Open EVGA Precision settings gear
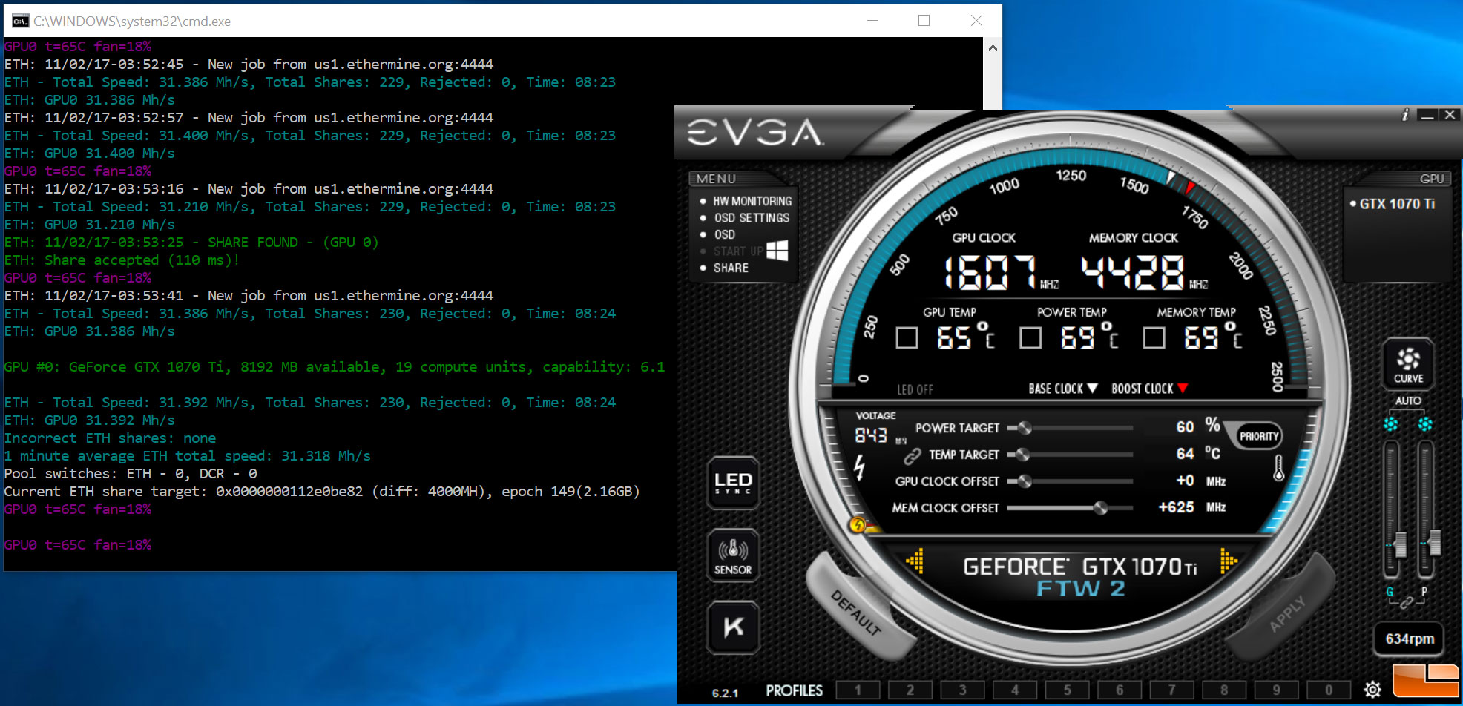Viewport: 1463px width, 706px height. click(x=1372, y=690)
